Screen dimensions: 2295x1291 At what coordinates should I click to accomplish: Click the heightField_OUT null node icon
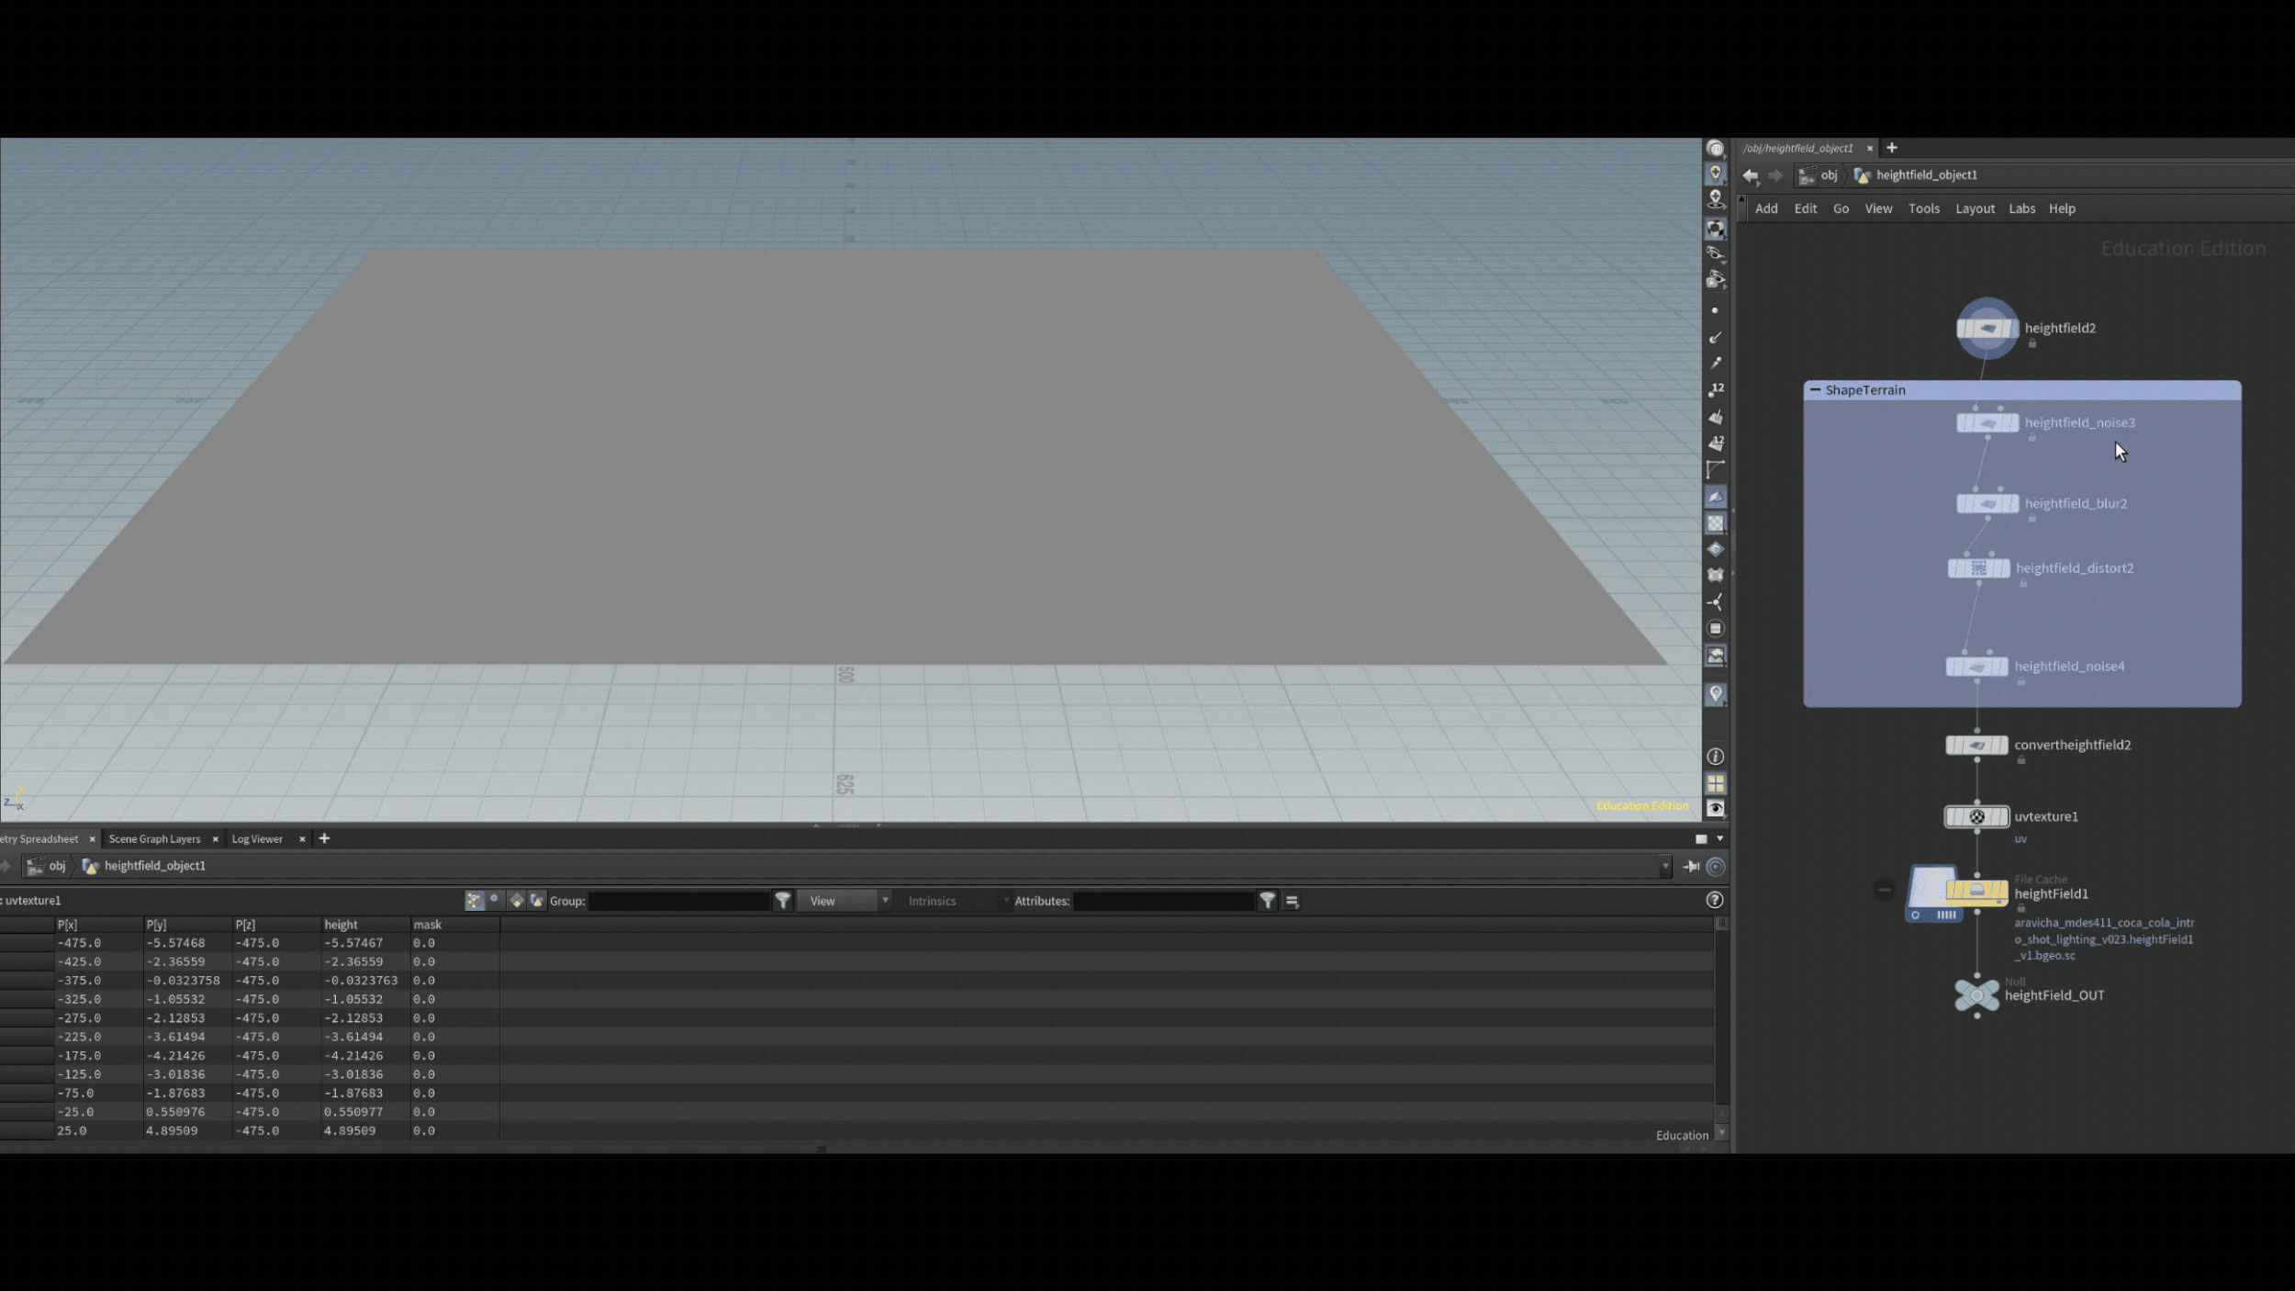pos(1976,995)
